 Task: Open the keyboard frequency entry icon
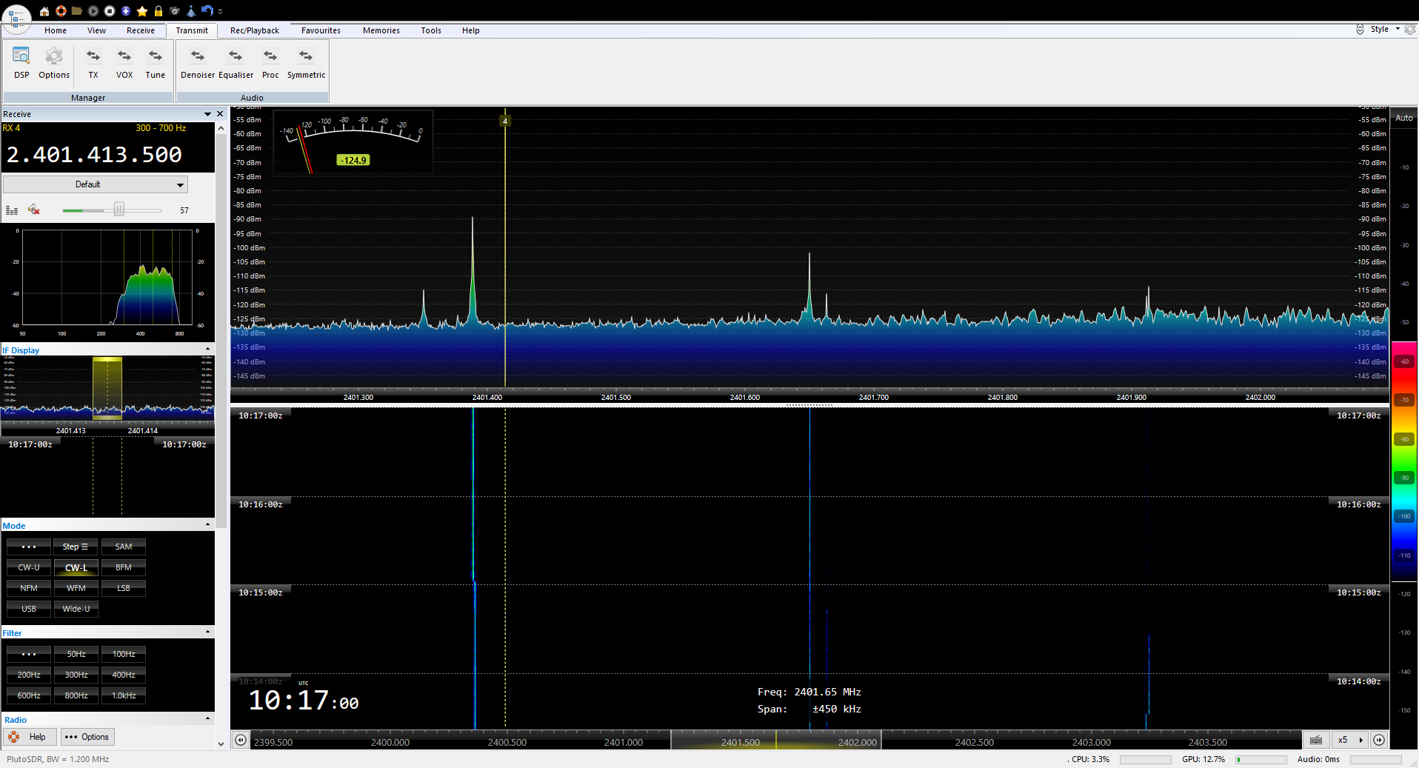point(1315,740)
